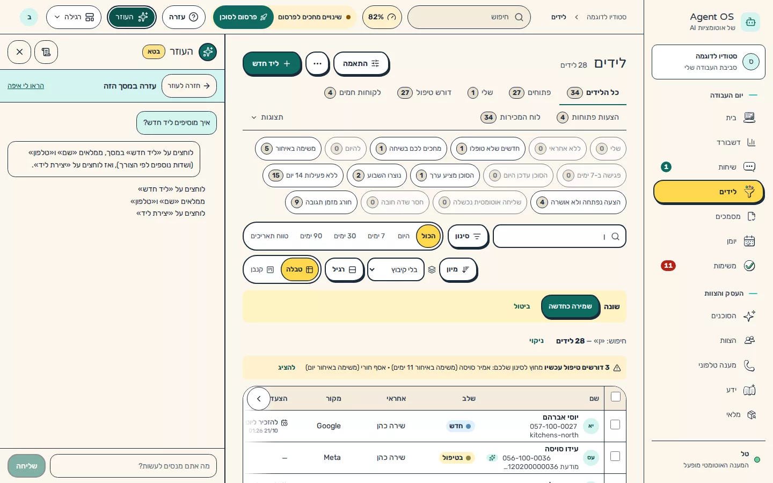Screen dimensions: 773x483
Task: Switch to the דורש טיפול tab
Action: [424, 92]
